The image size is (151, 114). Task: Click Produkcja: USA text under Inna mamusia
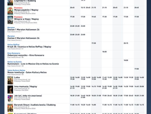21,90
